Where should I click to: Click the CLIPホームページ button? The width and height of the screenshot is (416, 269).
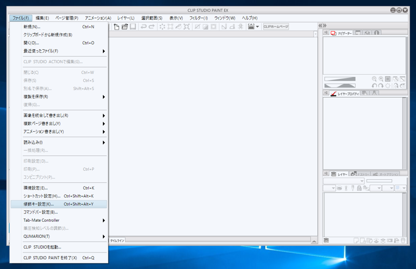pyautogui.click(x=276, y=26)
